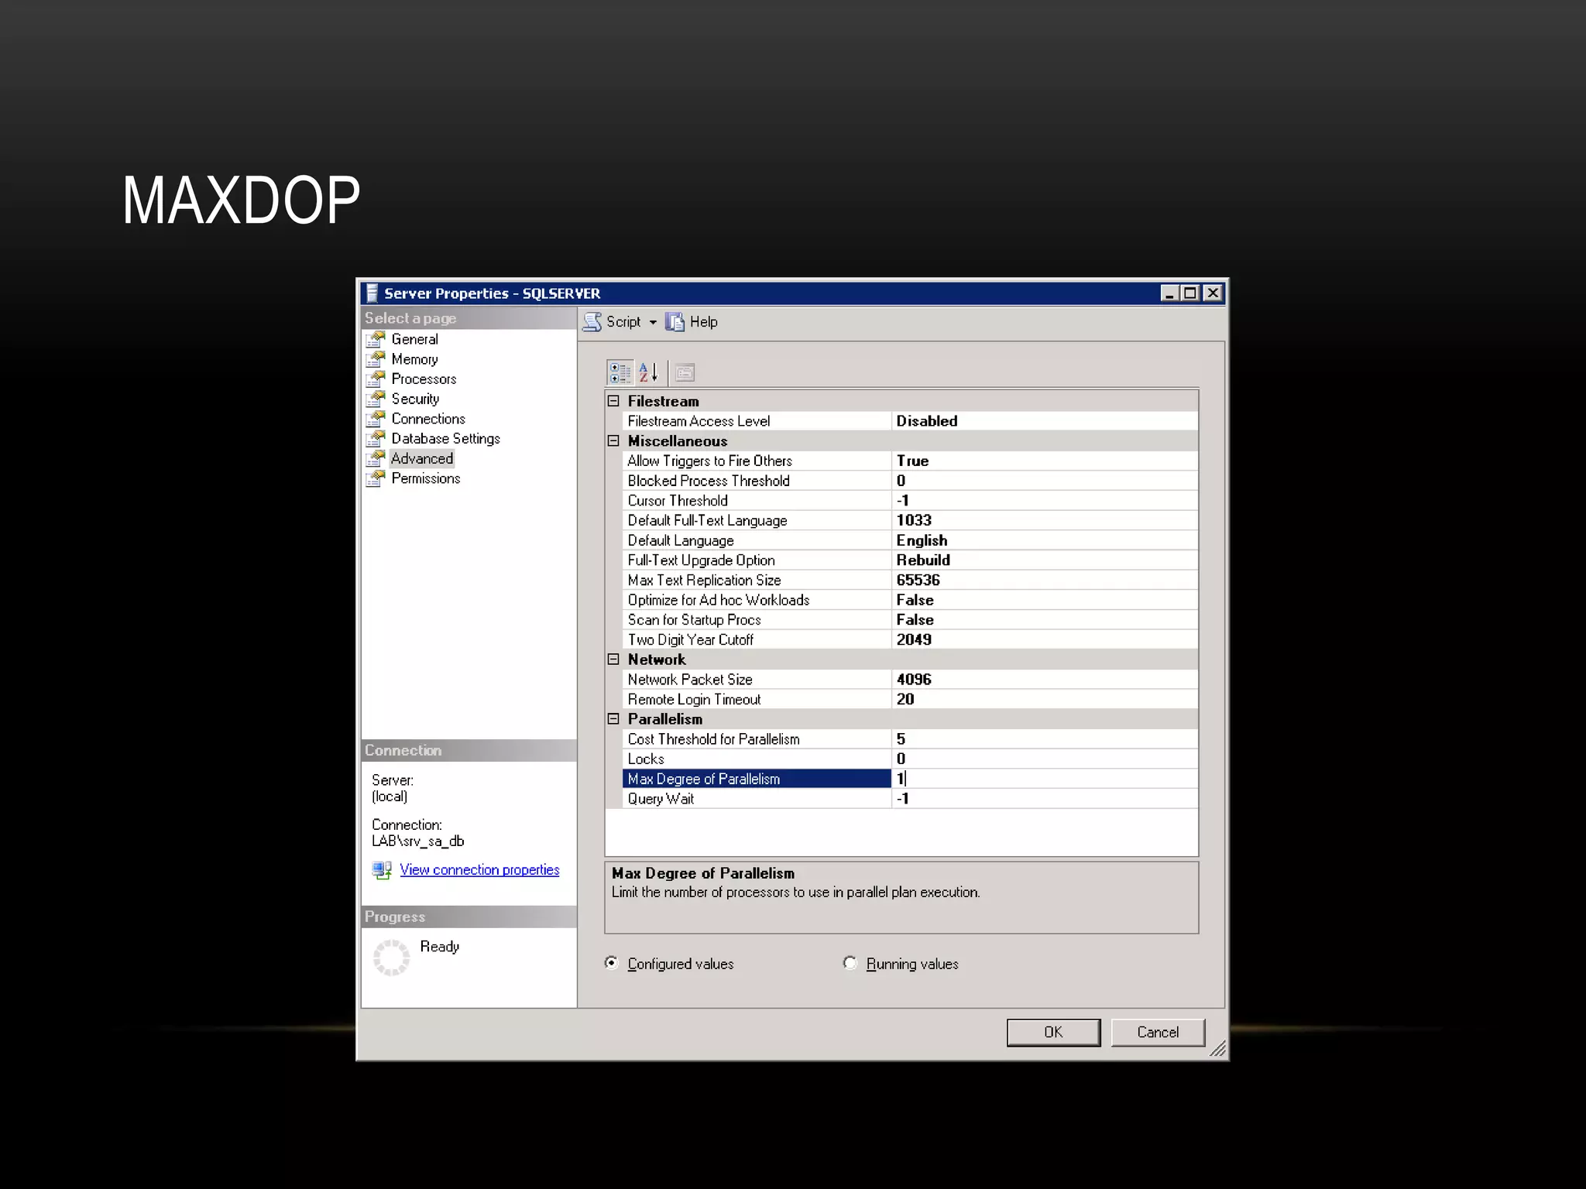
Task: Click the Rebuild upgrade option value
Action: click(x=923, y=560)
